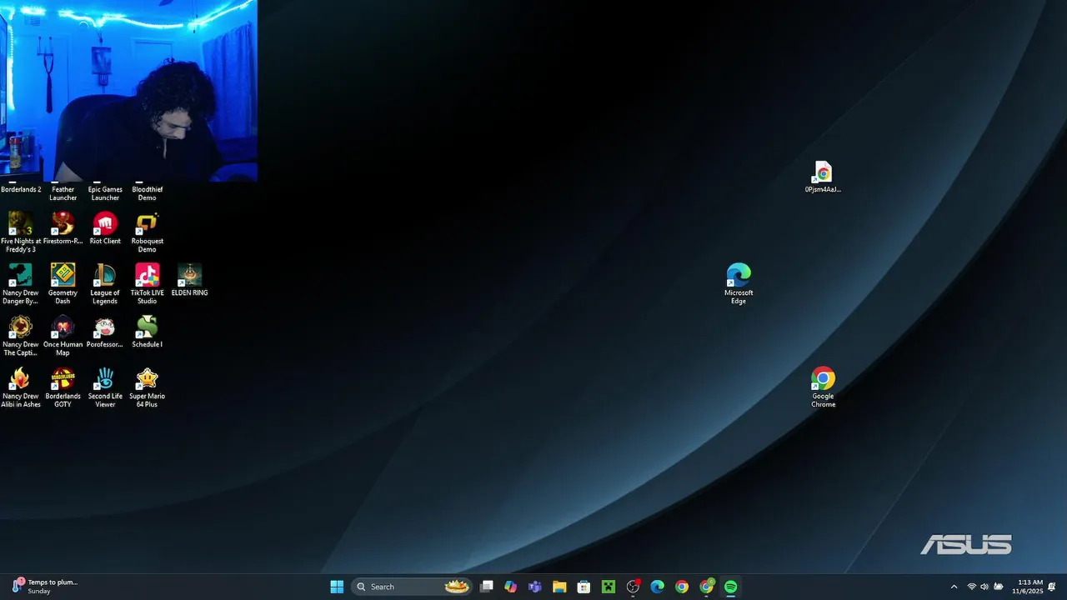Select the webcam overlay feed
This screenshot has height=600, width=1067.
(128, 91)
